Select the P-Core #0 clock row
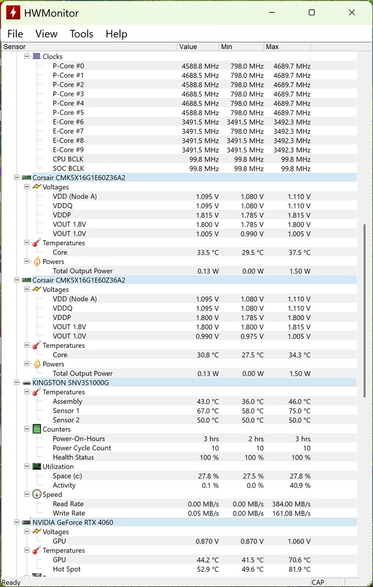 pos(68,66)
